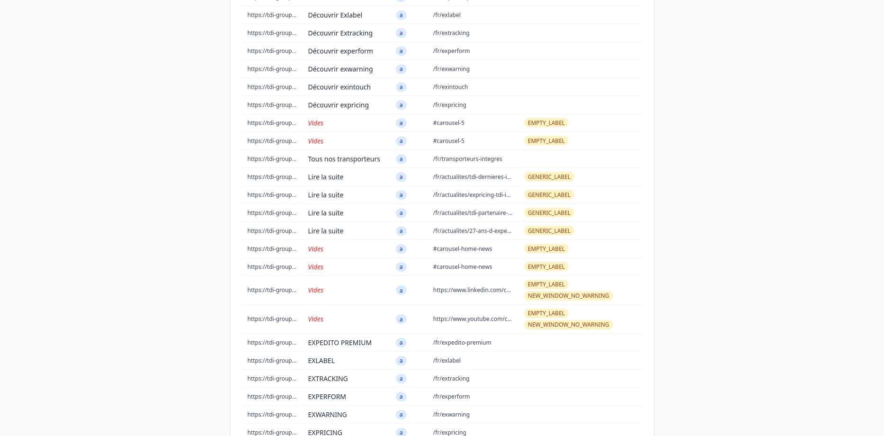Click /fr/extracking in the Découvrir Extracking row
This screenshot has width=884, height=436.
tap(451, 33)
